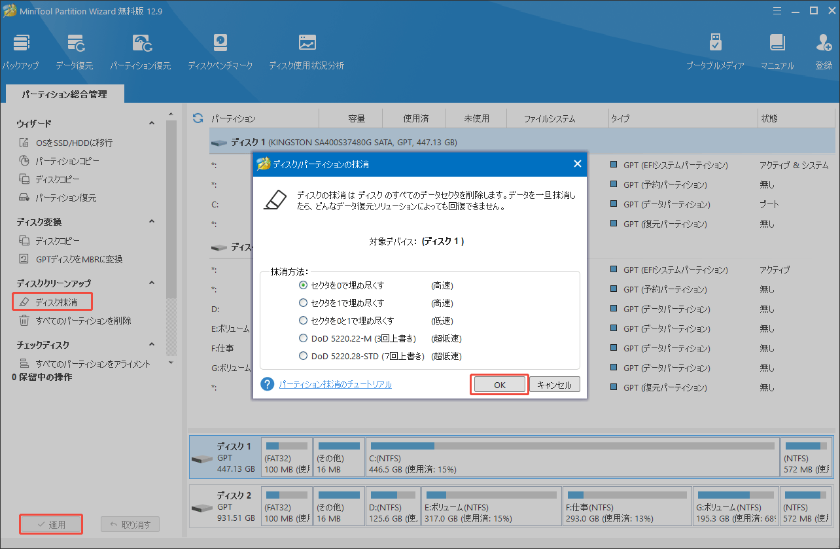Open ブータブルメディア bootable media builder
The width and height of the screenshot is (840, 549).
point(715,51)
